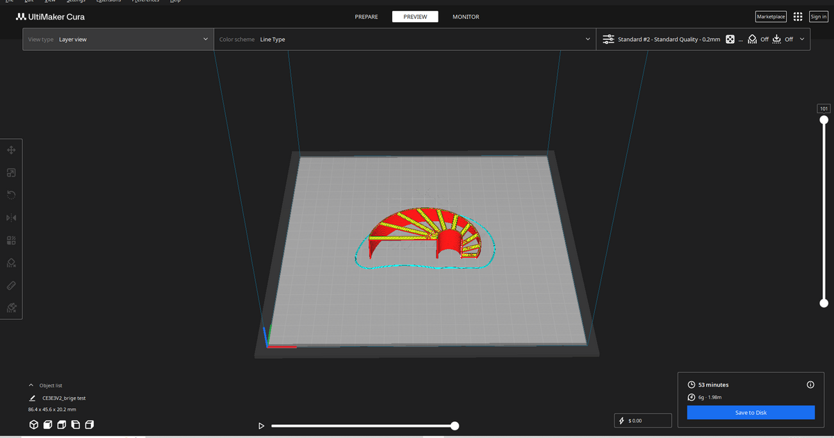This screenshot has width=834, height=438.
Task: Select the Mirror tool
Action: [11, 218]
